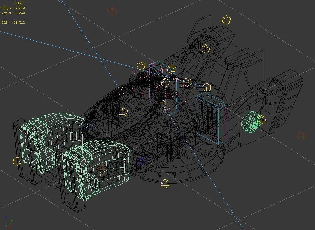This screenshot has height=230, width=315.
Task: Select the green wheel cylinder wireframe
Action: pos(252,122)
